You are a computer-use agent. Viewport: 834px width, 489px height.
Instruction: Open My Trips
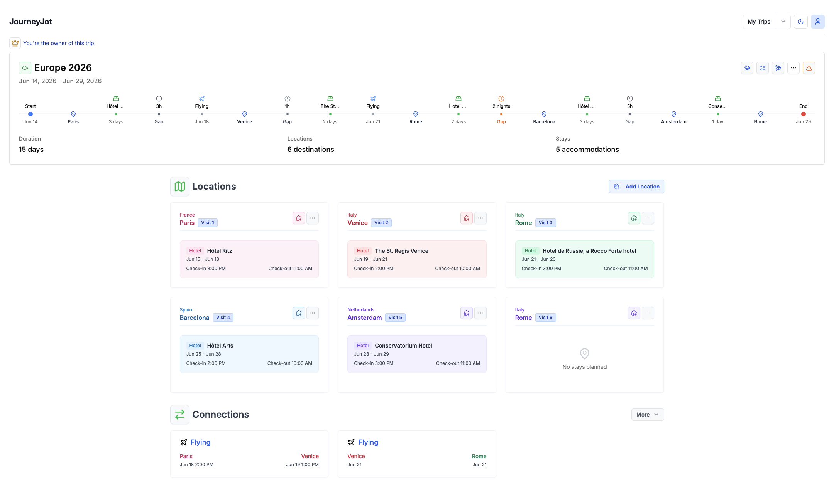[759, 22]
